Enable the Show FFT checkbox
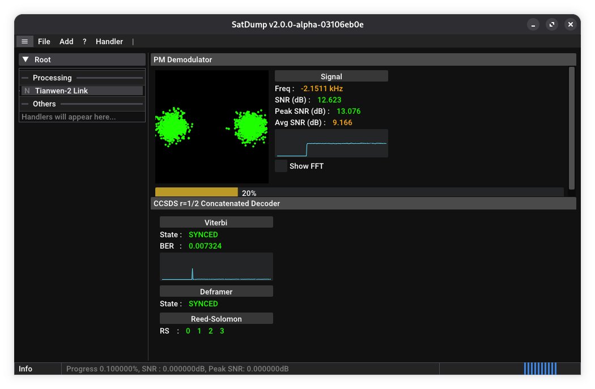Screen dimensions: 595x389 pos(281,166)
